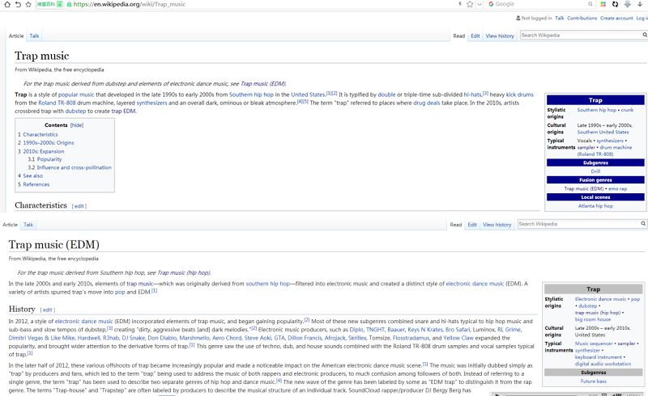Jump to 3.2 Influence and cross-pollination
648x396 pixels.
coord(70,167)
